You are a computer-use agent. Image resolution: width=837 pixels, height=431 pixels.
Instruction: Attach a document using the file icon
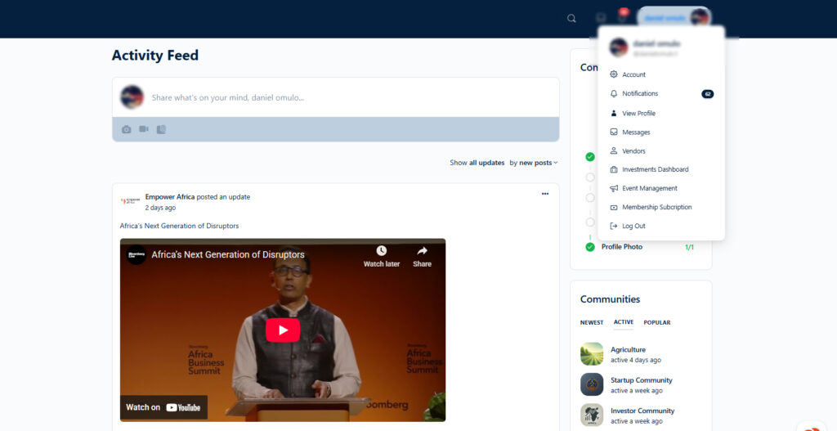pyautogui.click(x=161, y=129)
